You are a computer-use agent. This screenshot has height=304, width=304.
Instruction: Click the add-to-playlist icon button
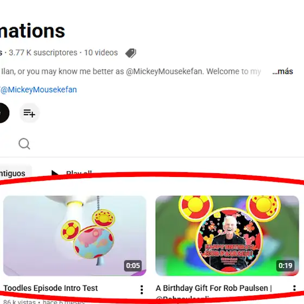pyautogui.click(x=29, y=113)
